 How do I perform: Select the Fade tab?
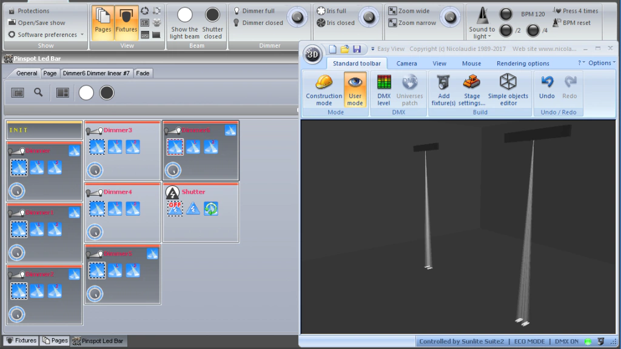pos(143,73)
